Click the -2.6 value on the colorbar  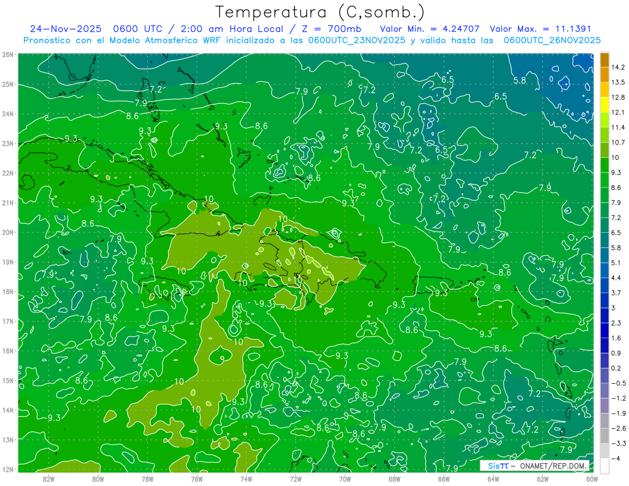pos(617,428)
